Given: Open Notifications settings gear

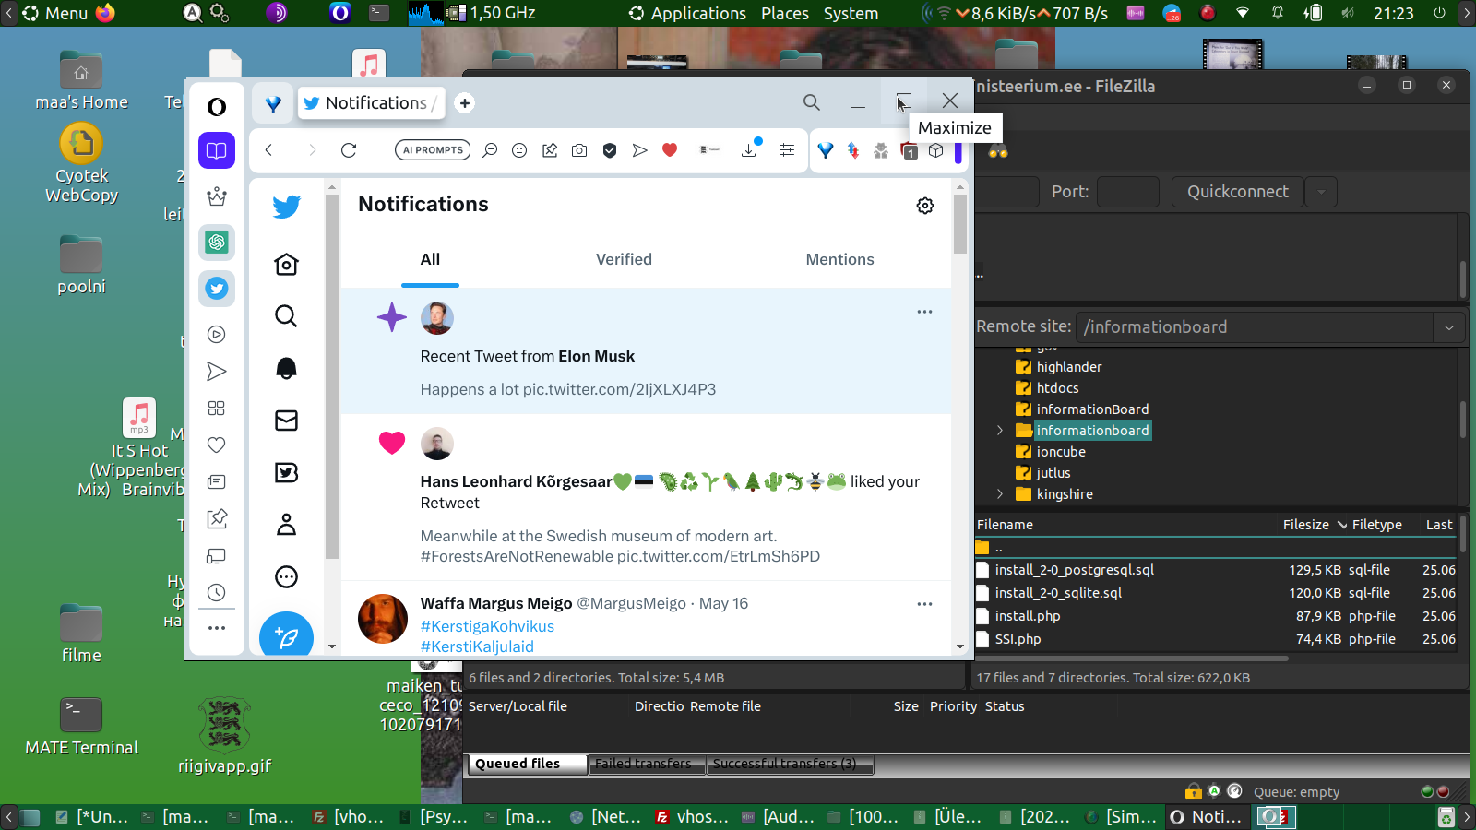Looking at the screenshot, I should click(x=925, y=206).
